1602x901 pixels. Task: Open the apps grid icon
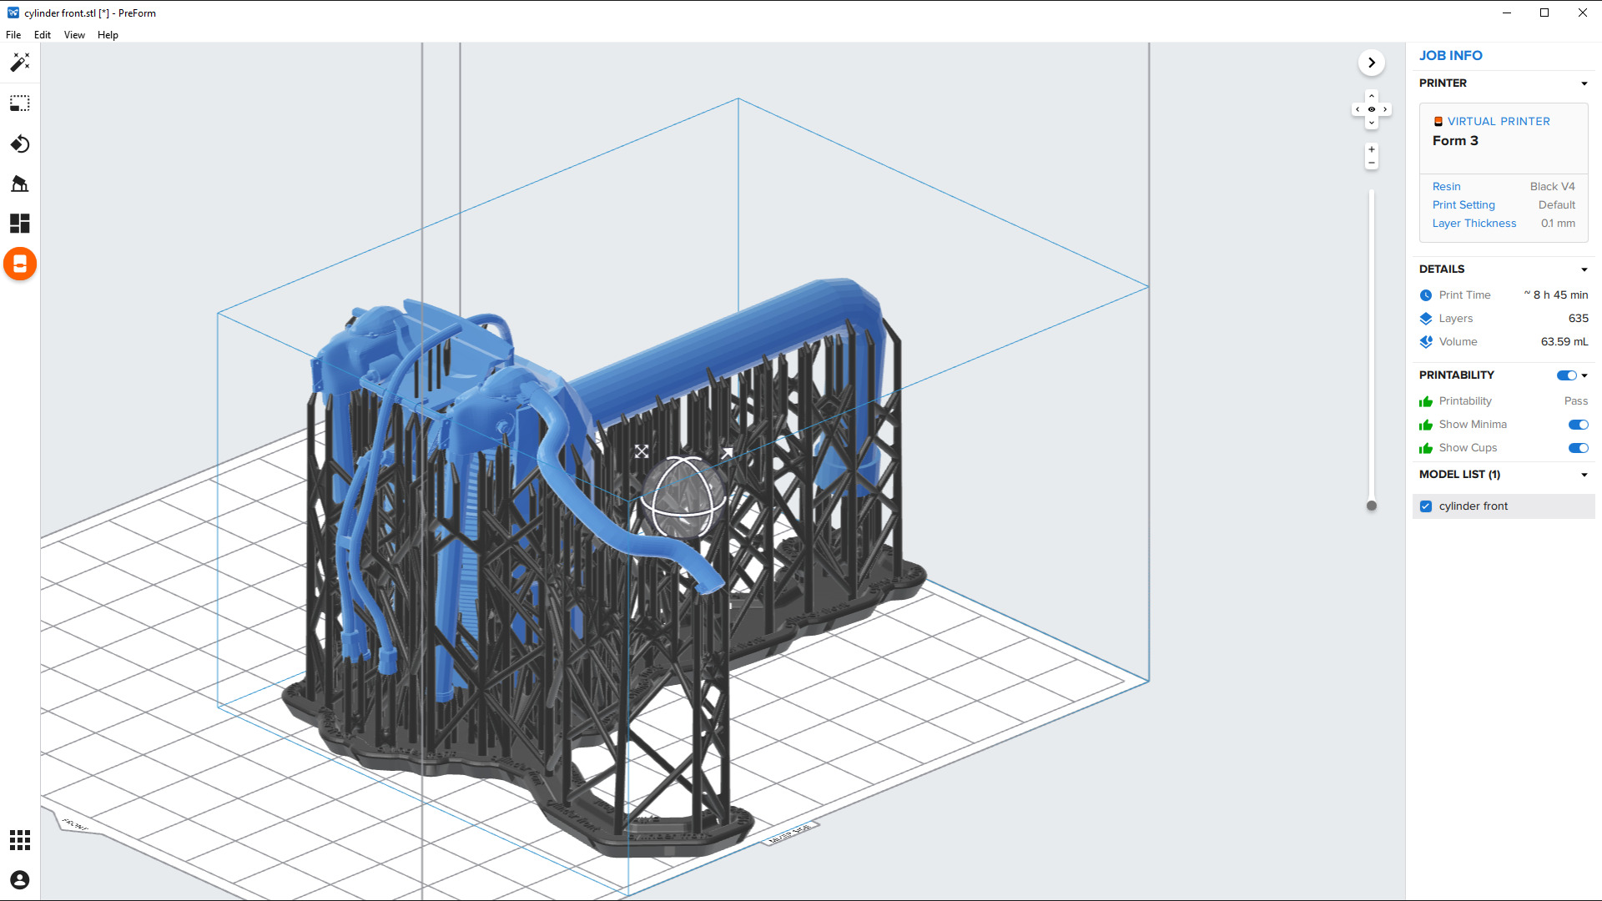pyautogui.click(x=20, y=840)
